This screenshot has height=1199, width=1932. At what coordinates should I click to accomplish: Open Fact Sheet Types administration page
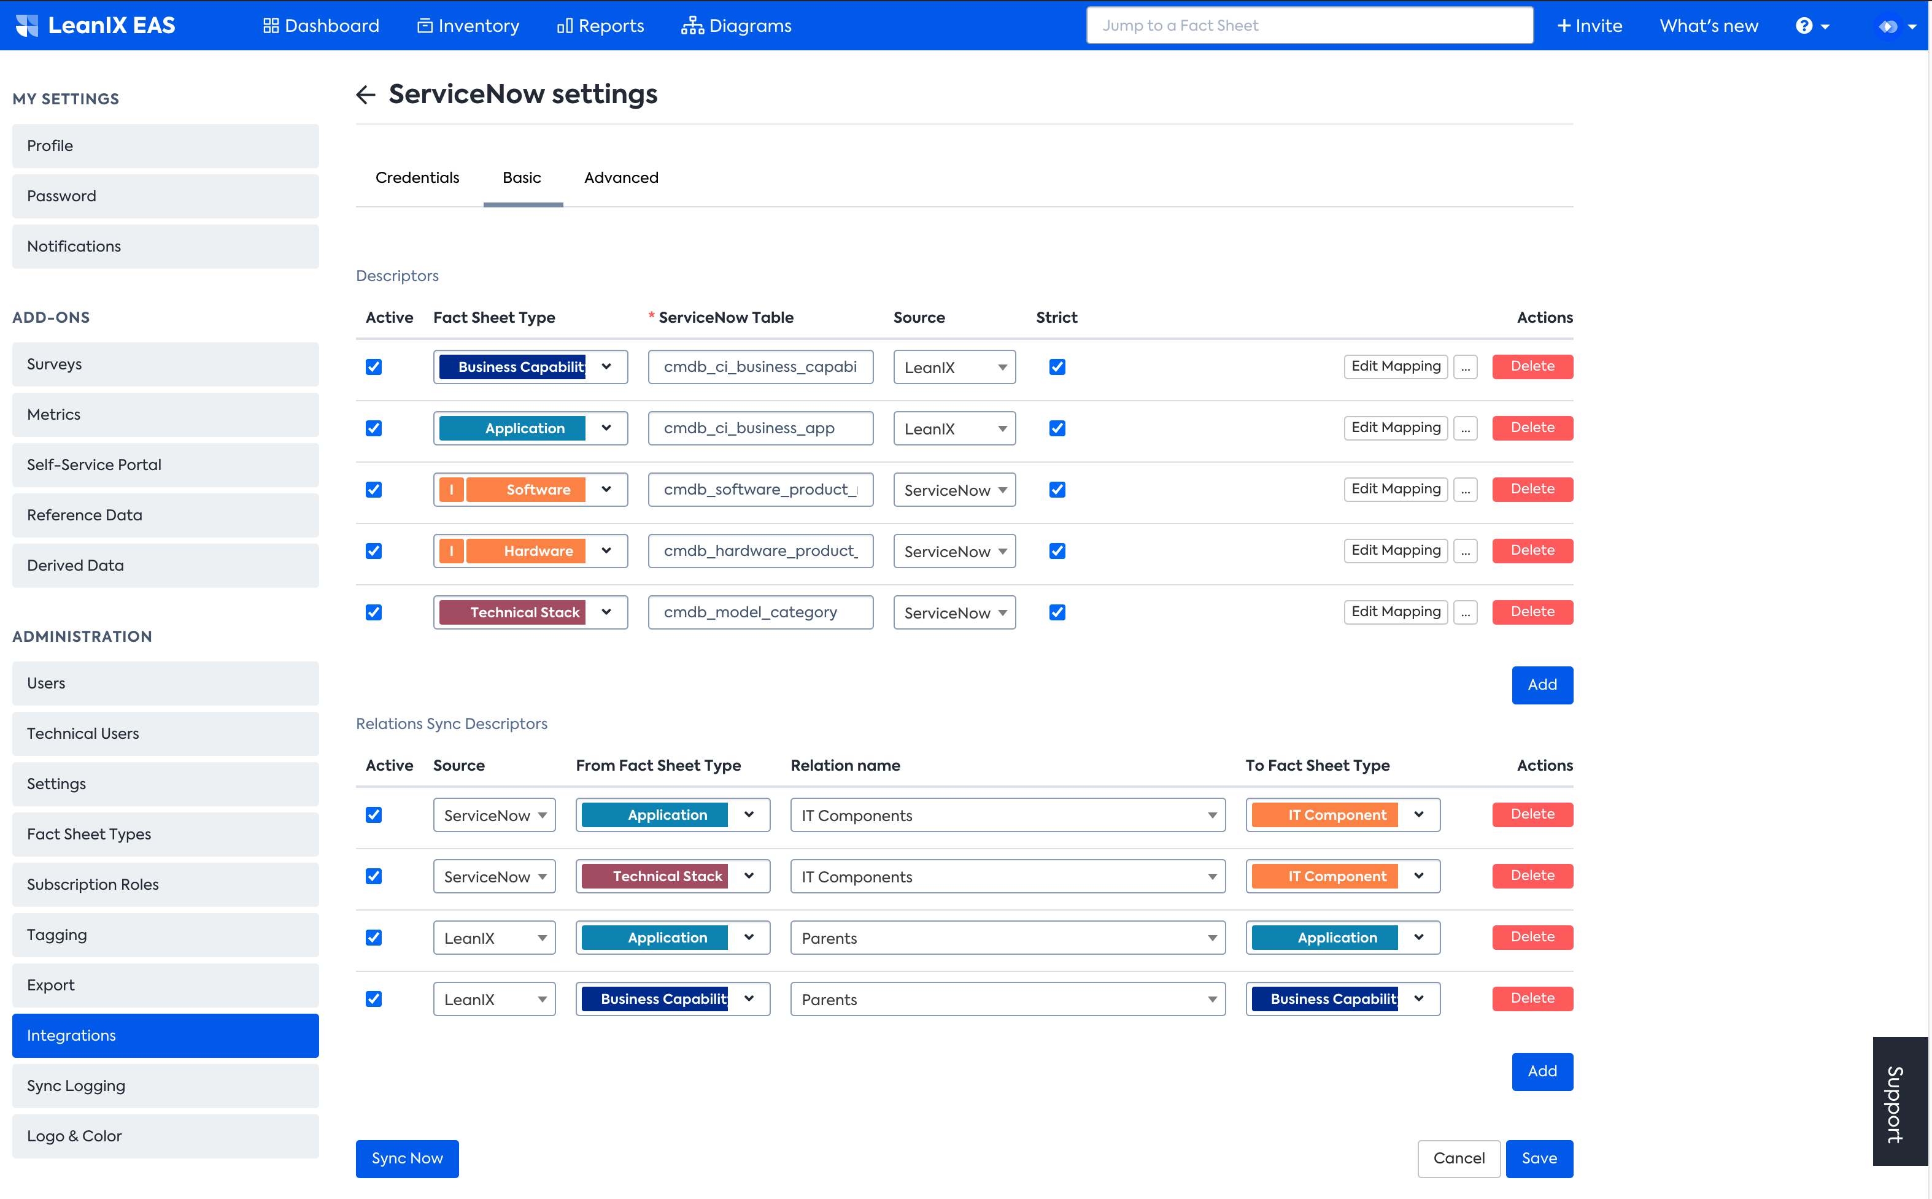click(166, 835)
